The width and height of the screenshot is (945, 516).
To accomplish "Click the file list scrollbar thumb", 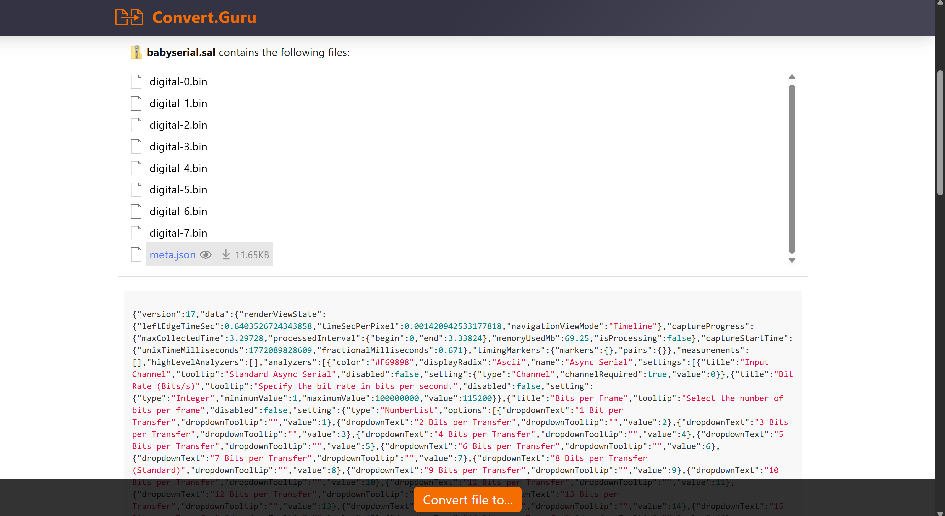I will click(x=792, y=169).
